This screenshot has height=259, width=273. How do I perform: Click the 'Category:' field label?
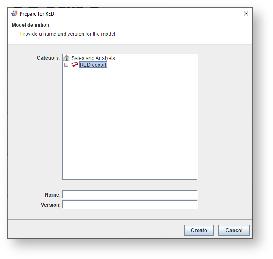pos(49,58)
